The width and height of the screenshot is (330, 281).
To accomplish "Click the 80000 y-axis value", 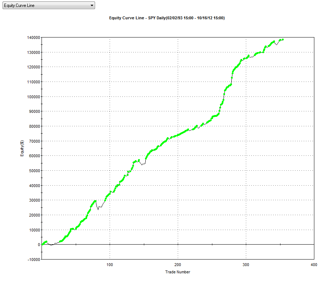I will (35, 126).
